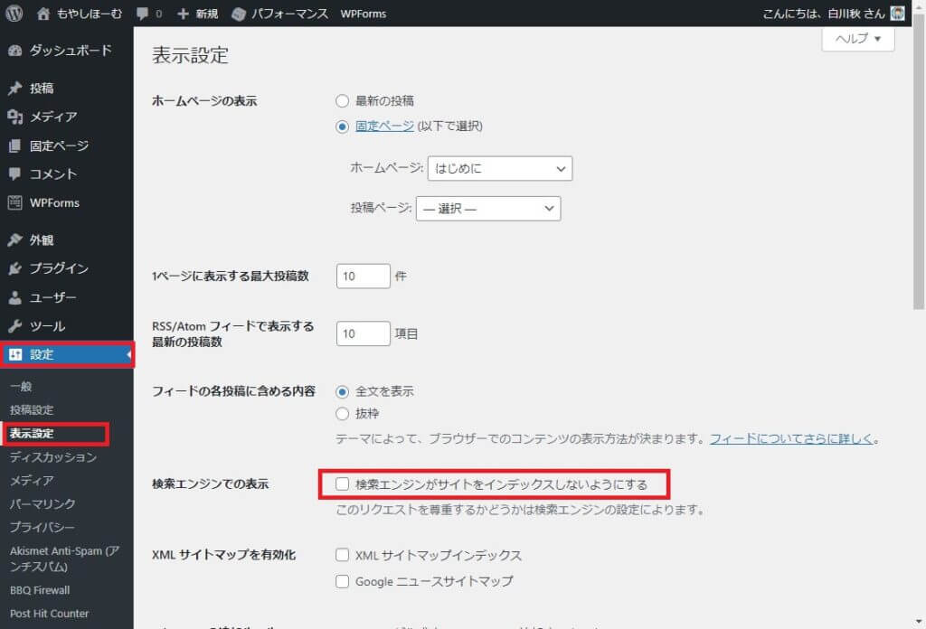Image resolution: width=926 pixels, height=629 pixels.
Task: Open the パフォーマンス cube icon
Action: tap(239, 14)
